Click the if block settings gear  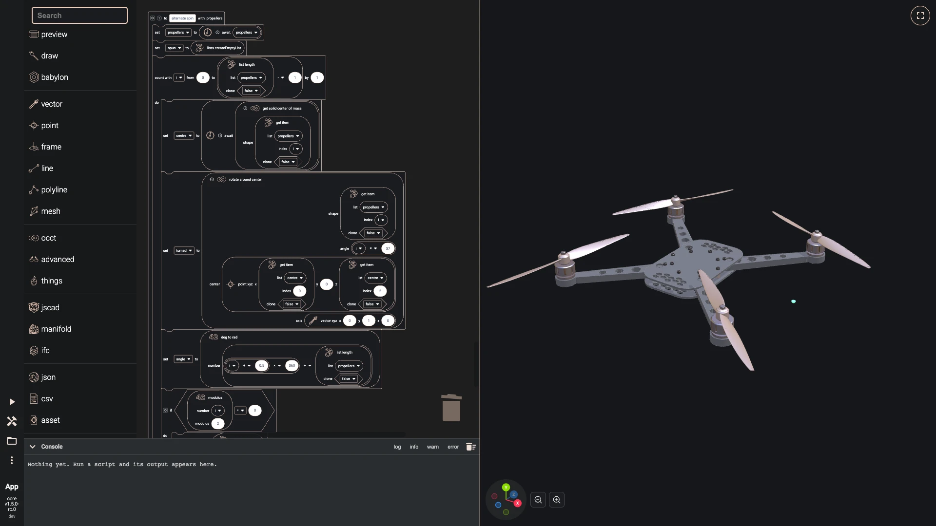coord(165,411)
